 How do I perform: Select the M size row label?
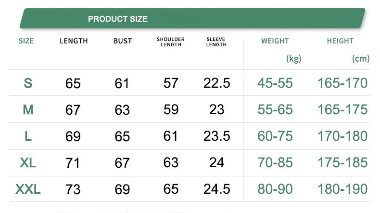[x=28, y=110]
